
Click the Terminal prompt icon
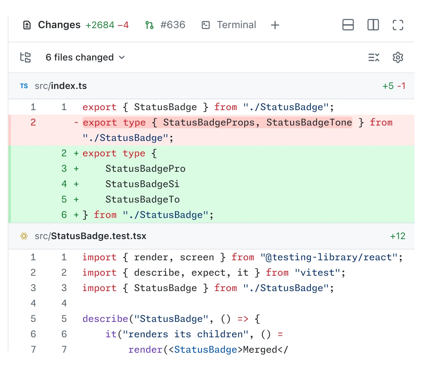coord(206,25)
